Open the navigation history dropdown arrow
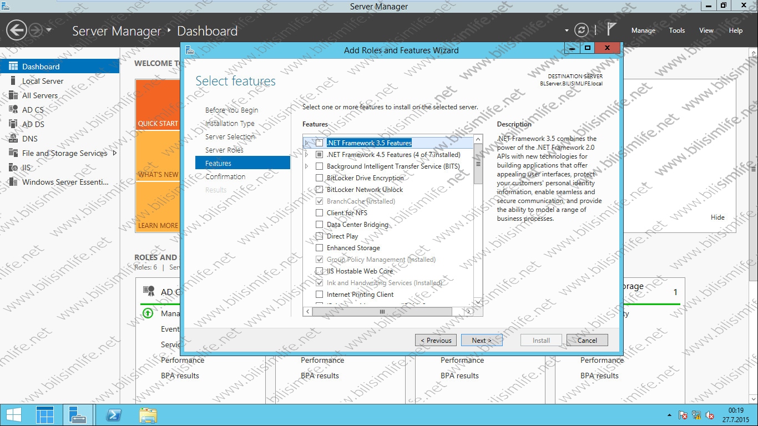Screen dimensions: 758x426 [49, 30]
